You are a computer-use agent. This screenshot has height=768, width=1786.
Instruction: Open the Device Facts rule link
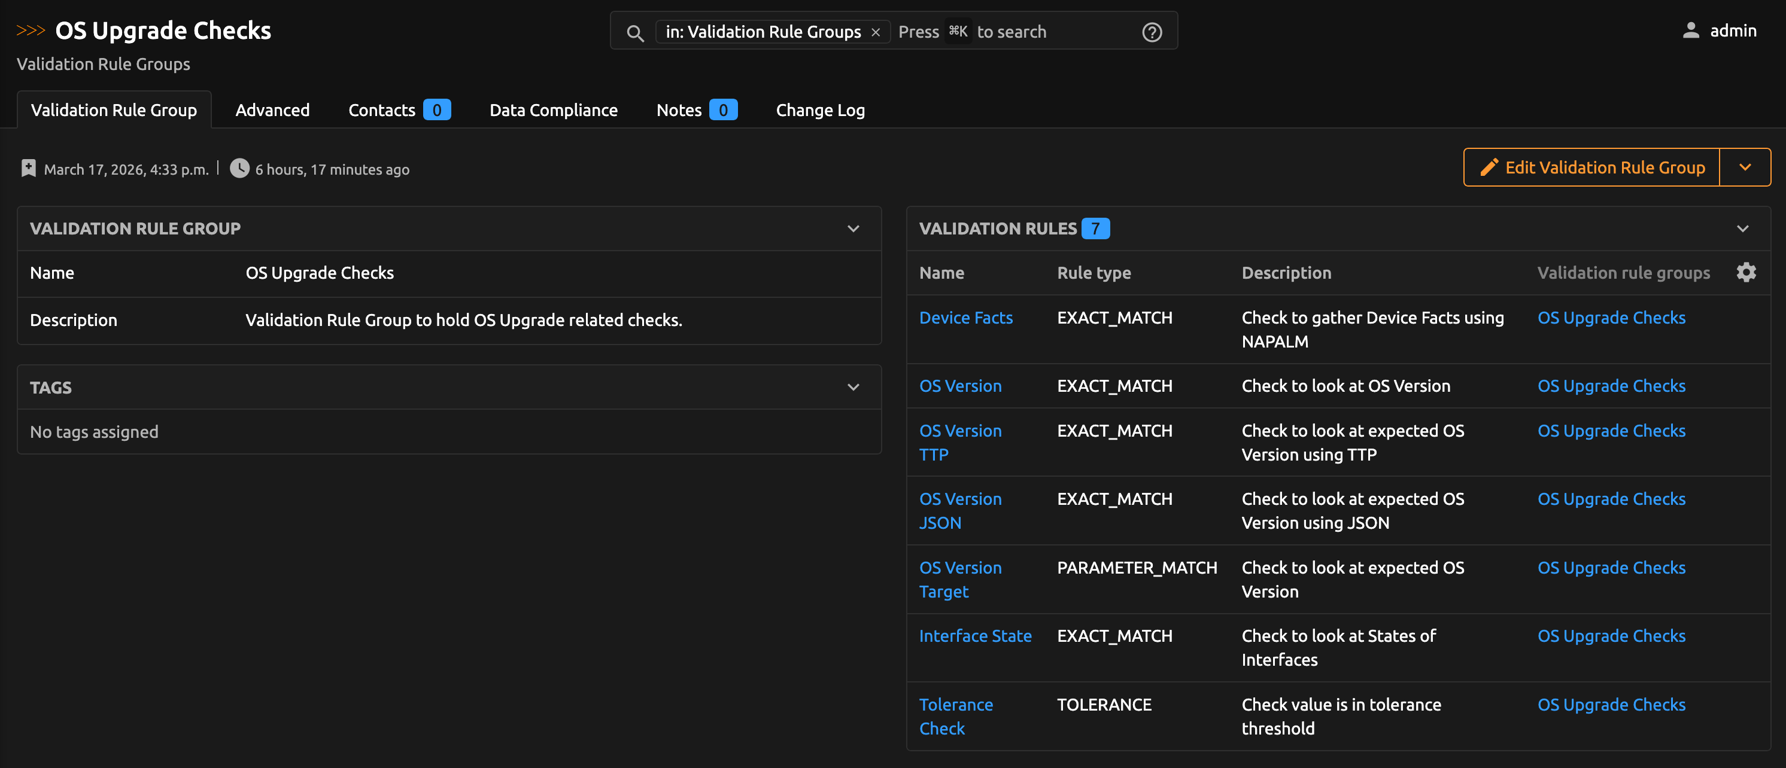tap(966, 318)
